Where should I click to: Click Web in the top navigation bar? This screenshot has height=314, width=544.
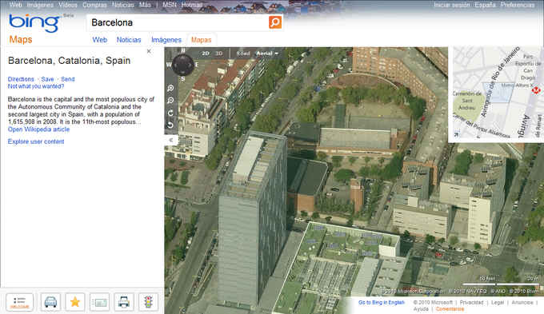click(15, 5)
